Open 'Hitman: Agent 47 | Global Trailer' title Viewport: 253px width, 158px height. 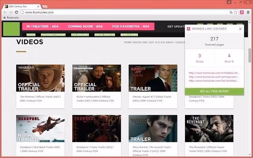pos(152,99)
